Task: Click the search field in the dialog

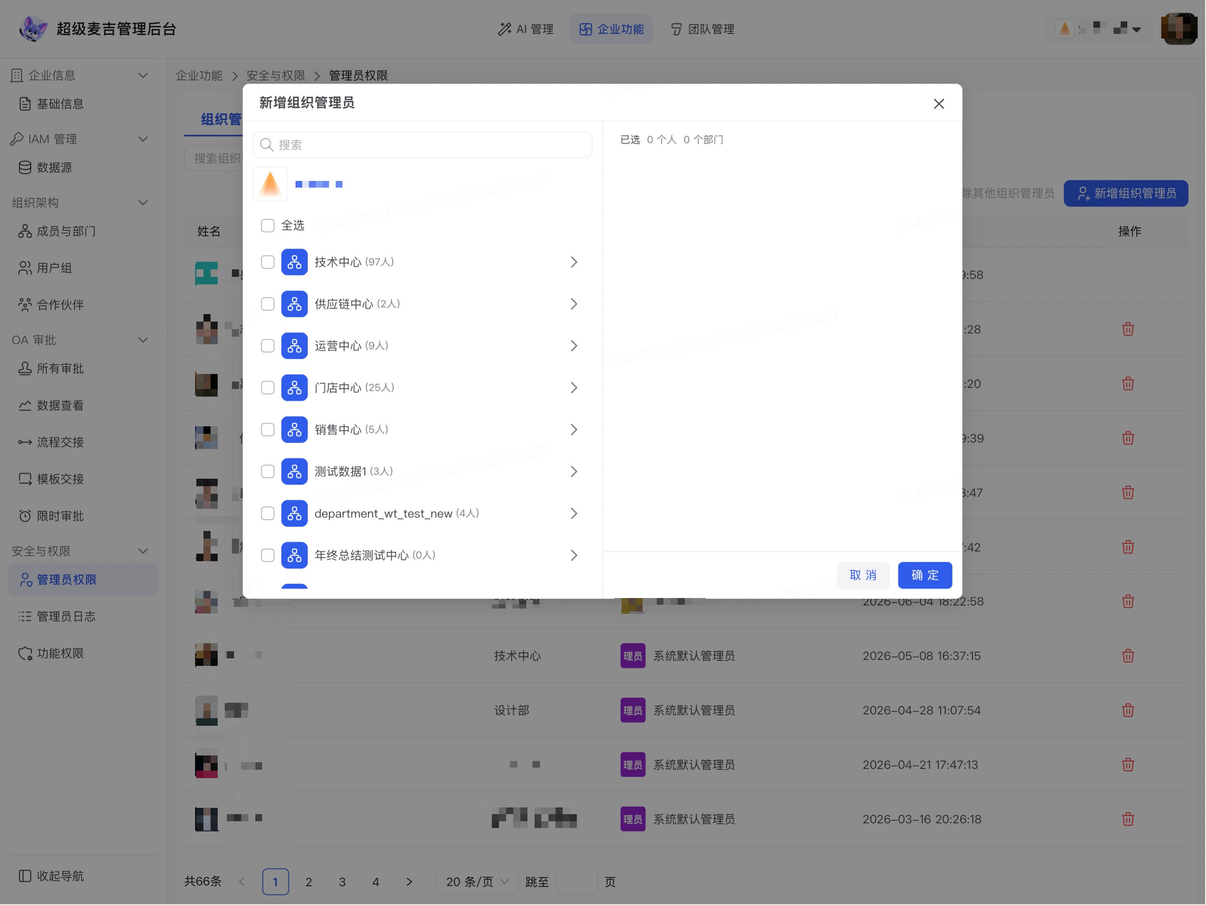Action: coord(422,144)
